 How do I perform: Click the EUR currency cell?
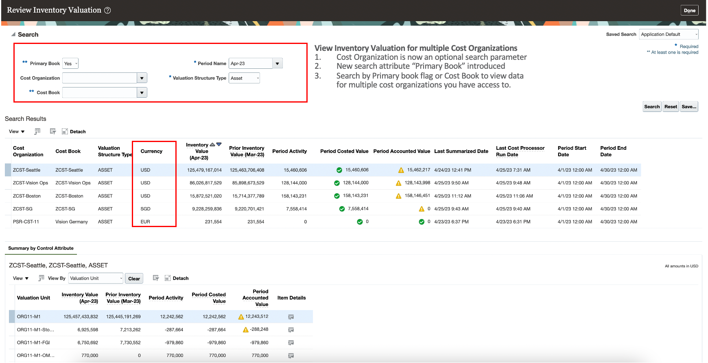[x=145, y=222]
